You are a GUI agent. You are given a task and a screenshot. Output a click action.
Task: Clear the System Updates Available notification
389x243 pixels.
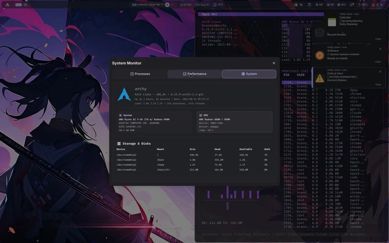(378, 61)
